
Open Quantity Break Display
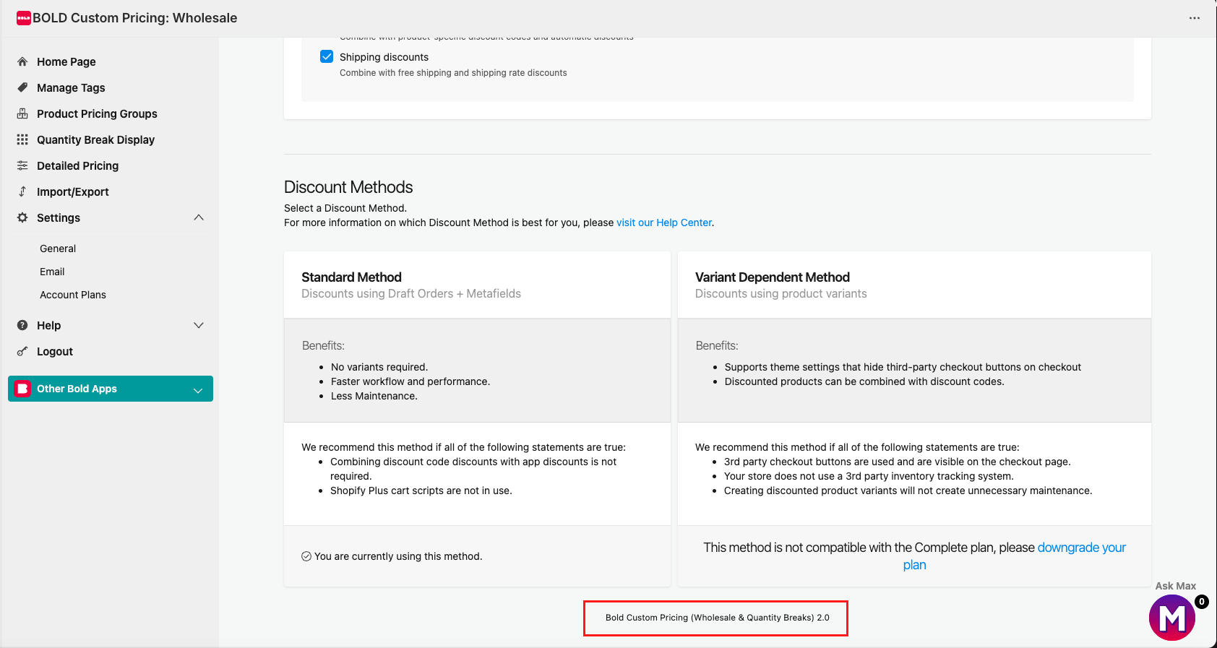coord(95,139)
